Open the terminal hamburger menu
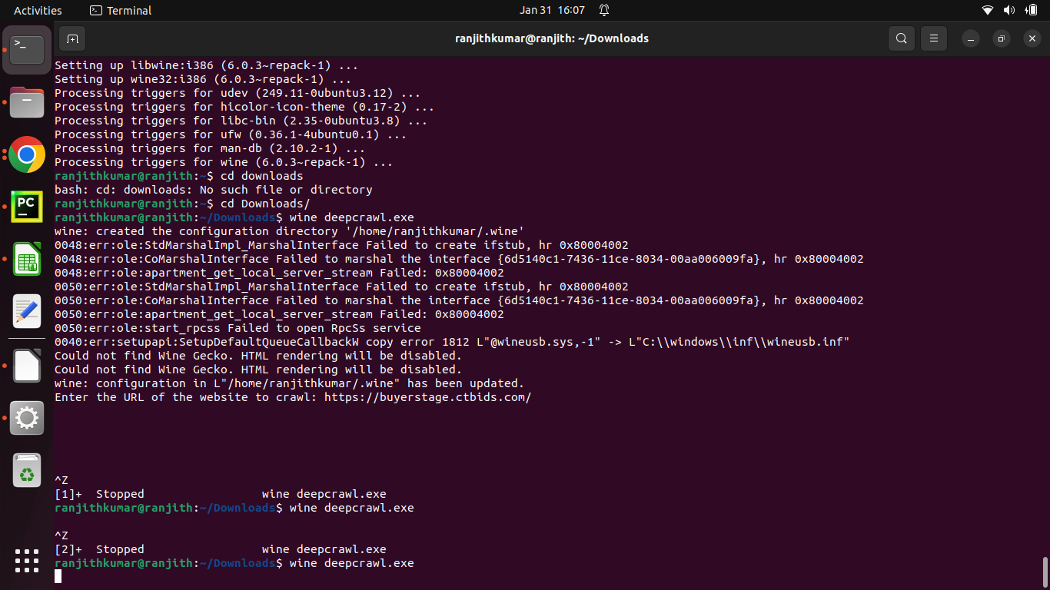The width and height of the screenshot is (1050, 590). point(934,38)
